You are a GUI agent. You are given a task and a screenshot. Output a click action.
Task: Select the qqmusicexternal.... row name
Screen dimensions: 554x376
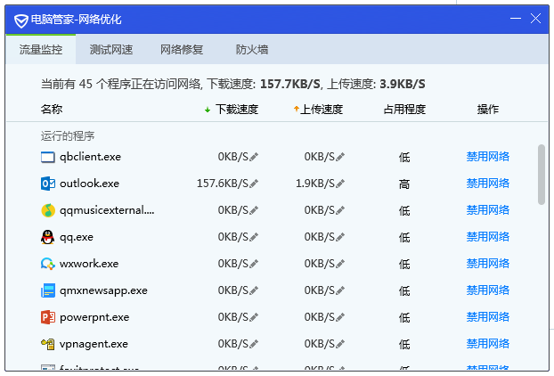point(107,210)
